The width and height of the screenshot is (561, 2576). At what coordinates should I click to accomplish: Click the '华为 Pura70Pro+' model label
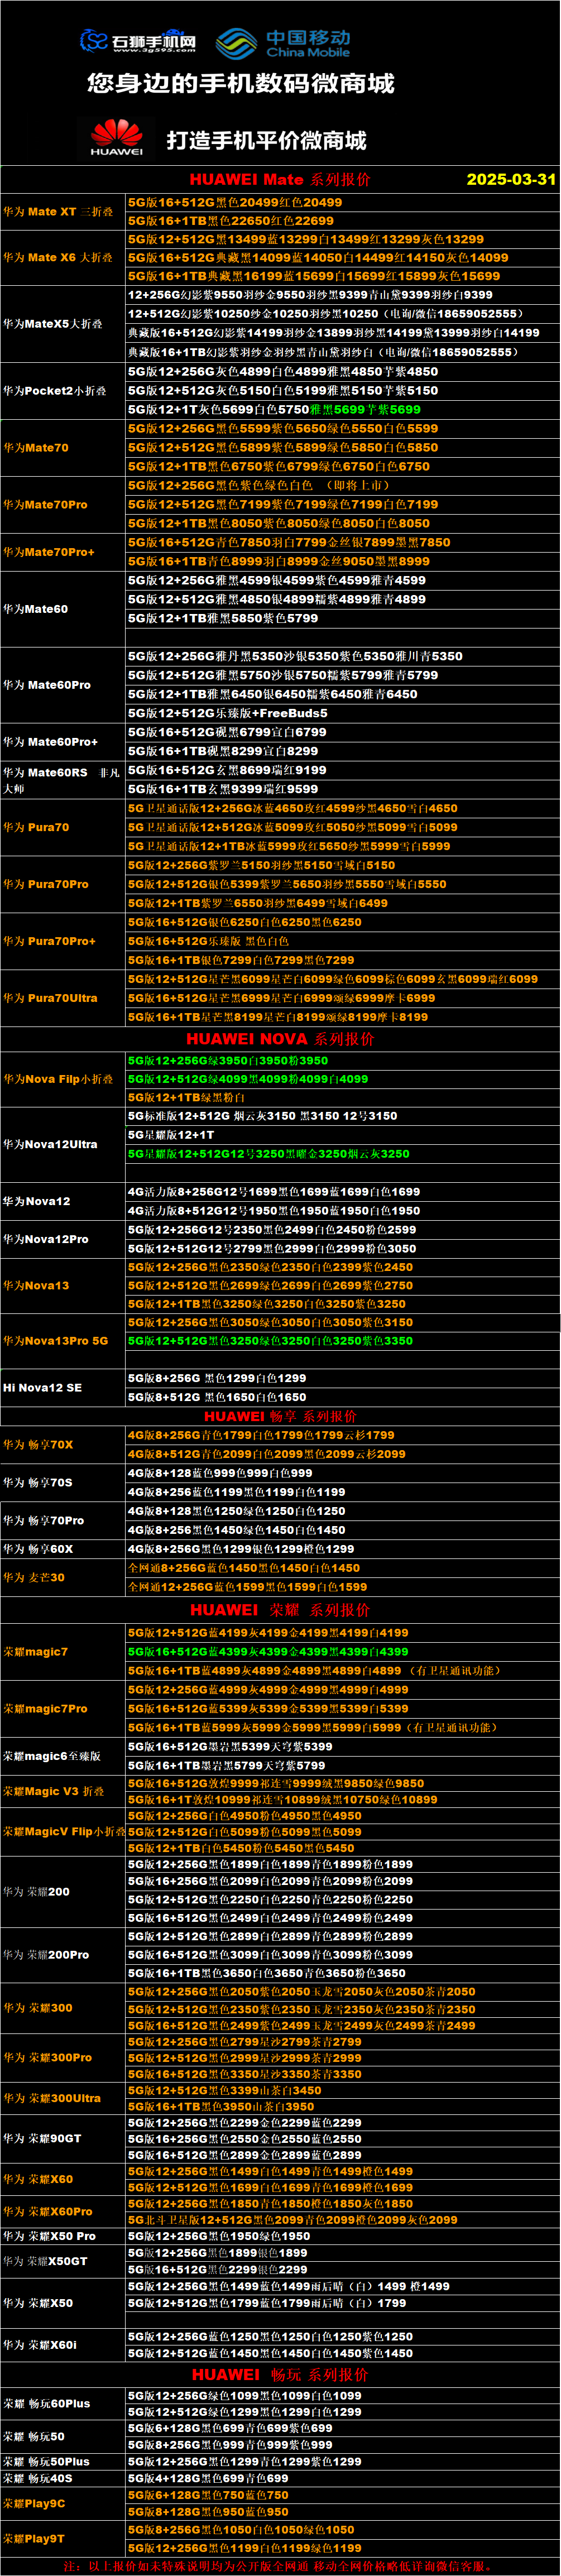click(x=50, y=941)
